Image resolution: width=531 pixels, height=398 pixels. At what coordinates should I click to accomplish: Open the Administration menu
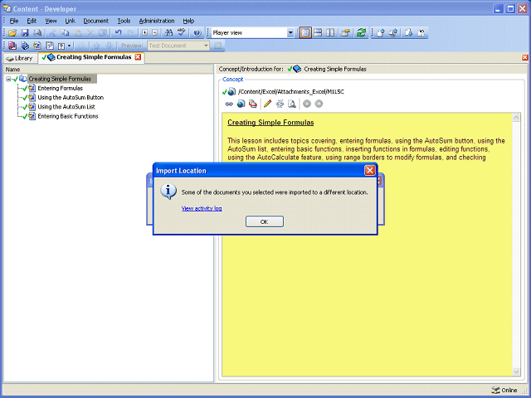coord(157,21)
